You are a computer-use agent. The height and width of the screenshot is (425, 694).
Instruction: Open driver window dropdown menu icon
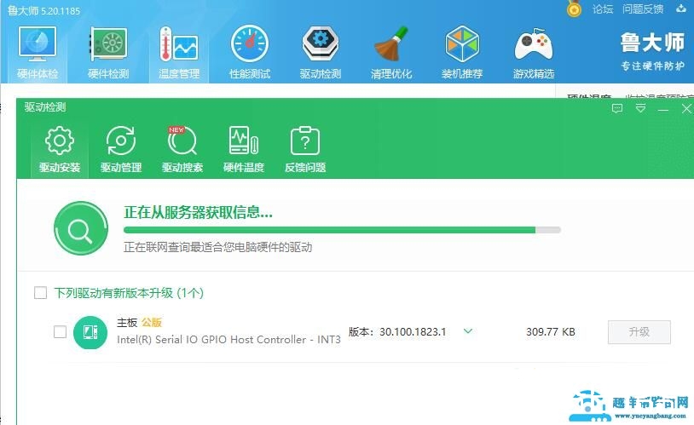tap(640, 108)
